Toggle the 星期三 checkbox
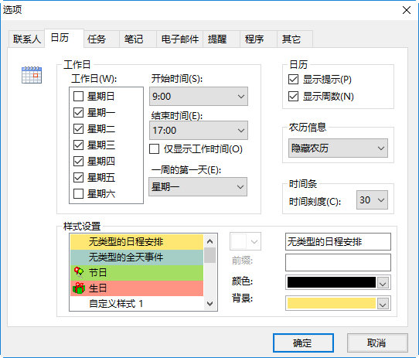The image size is (419, 358). coord(78,145)
